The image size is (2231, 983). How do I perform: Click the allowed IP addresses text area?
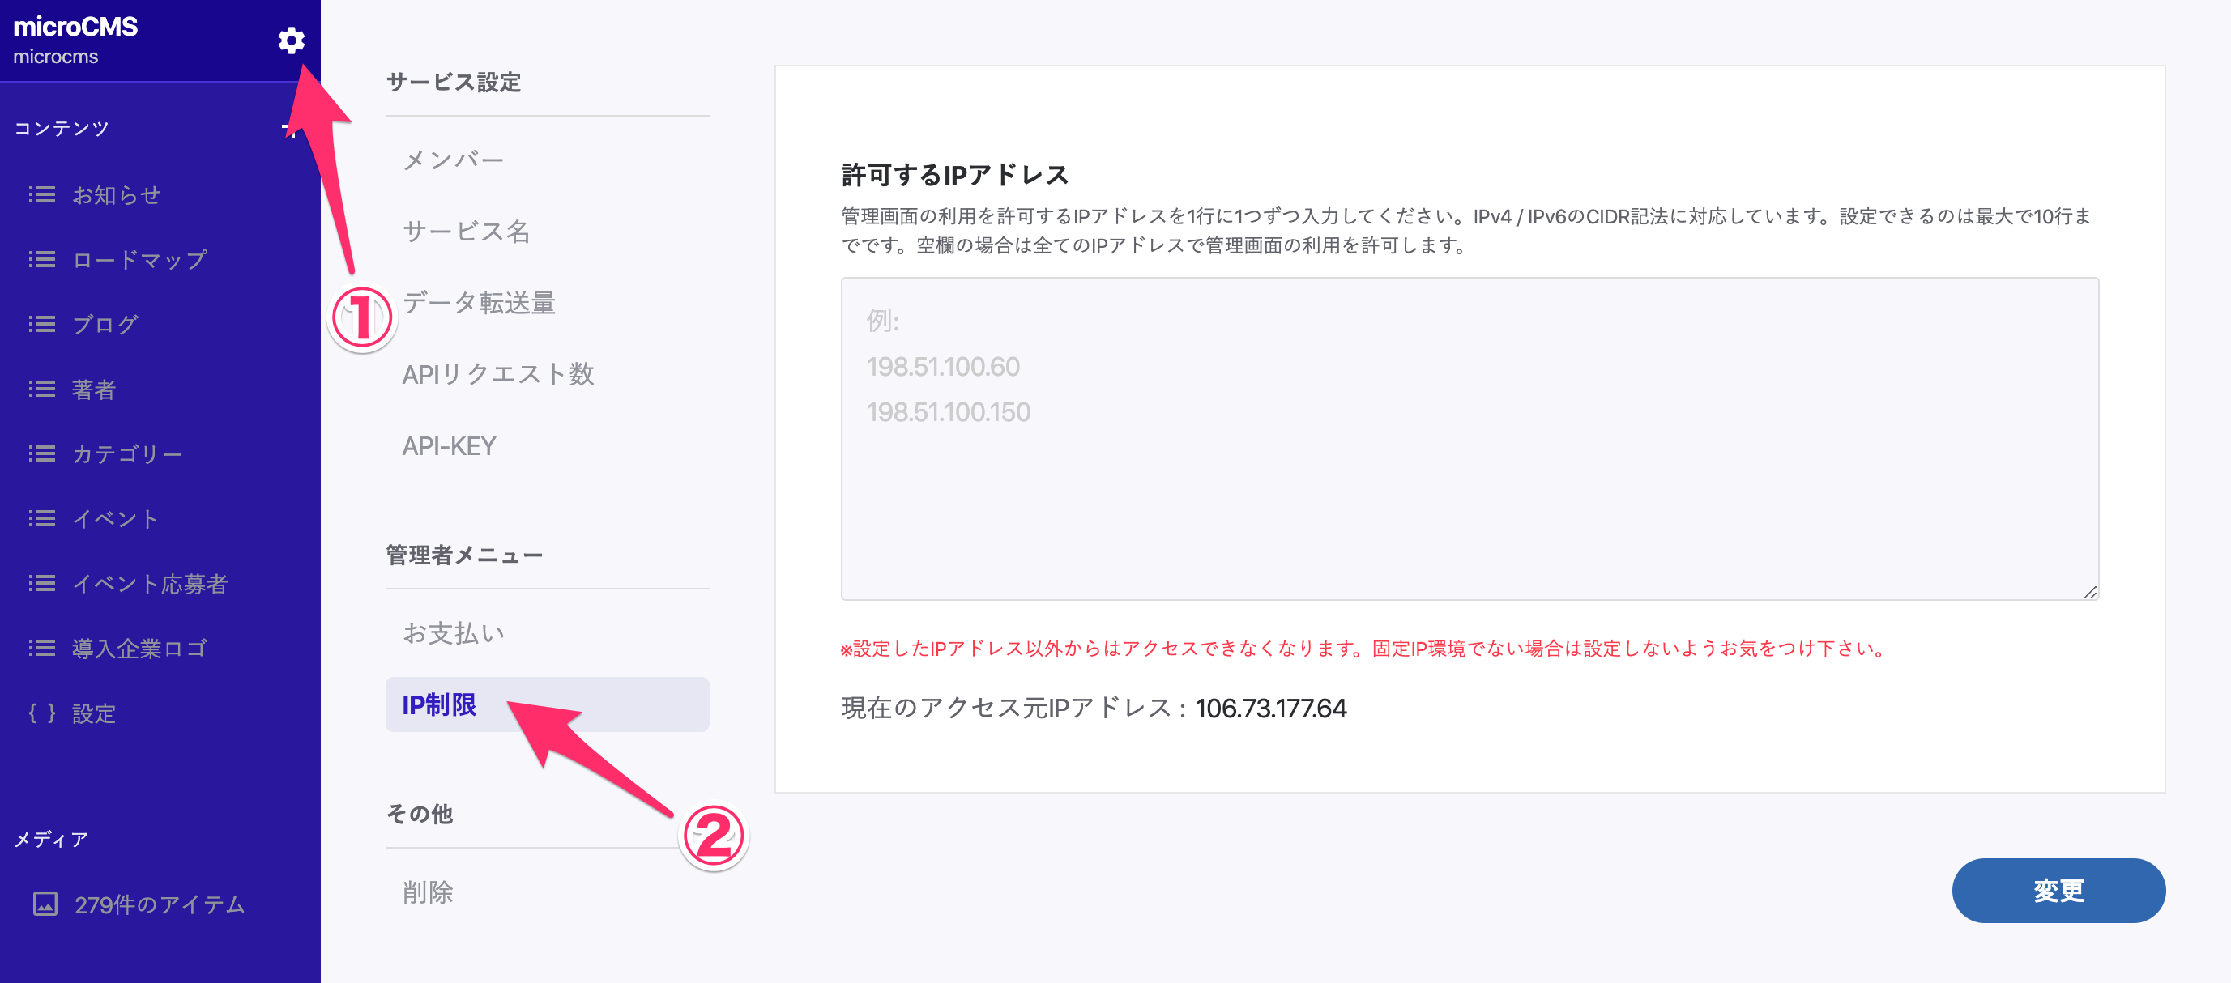pyautogui.click(x=1469, y=438)
